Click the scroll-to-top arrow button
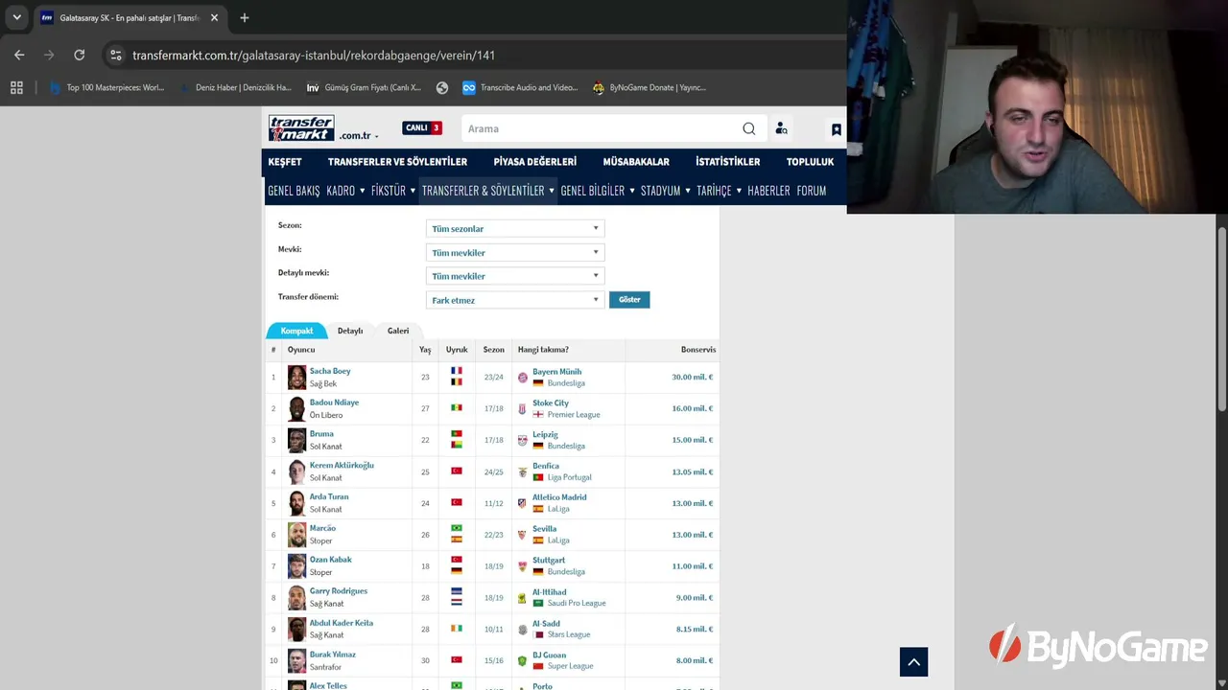The width and height of the screenshot is (1228, 690). (913, 662)
